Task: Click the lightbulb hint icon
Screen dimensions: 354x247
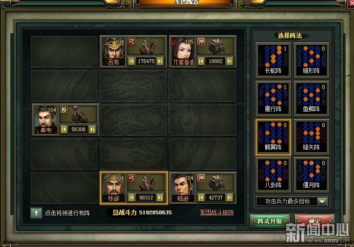Action: [x=36, y=213]
